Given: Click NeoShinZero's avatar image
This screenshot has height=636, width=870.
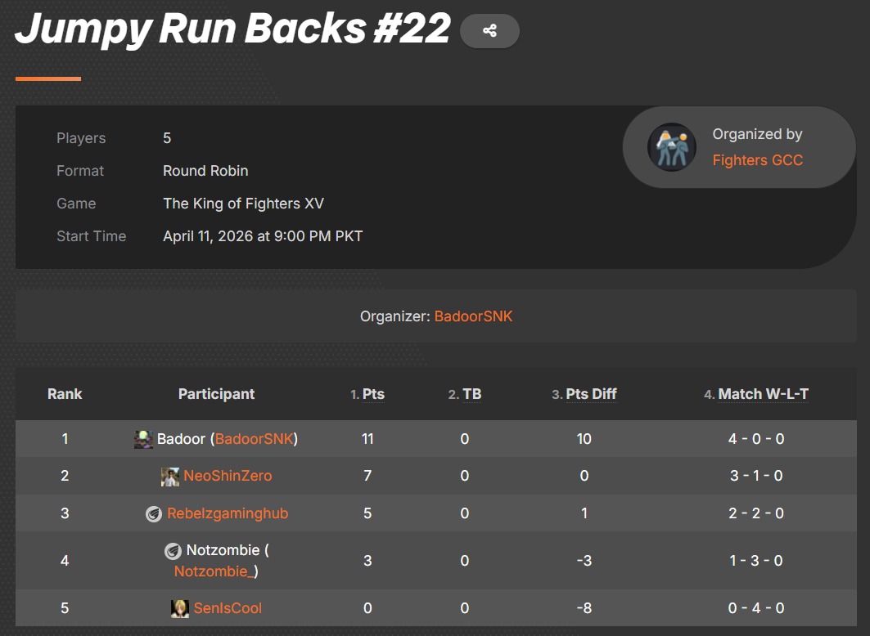Looking at the screenshot, I should pyautogui.click(x=169, y=477).
